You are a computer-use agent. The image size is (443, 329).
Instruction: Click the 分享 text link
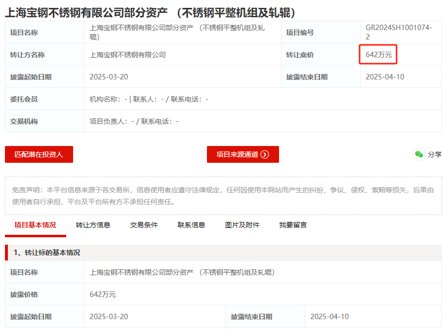tap(435, 154)
